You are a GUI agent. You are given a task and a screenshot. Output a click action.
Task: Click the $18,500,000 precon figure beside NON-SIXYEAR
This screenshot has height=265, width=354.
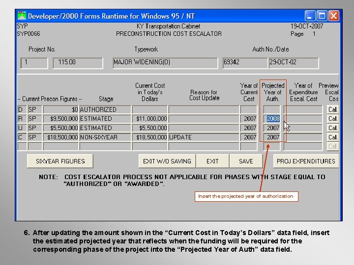[x=61, y=137]
